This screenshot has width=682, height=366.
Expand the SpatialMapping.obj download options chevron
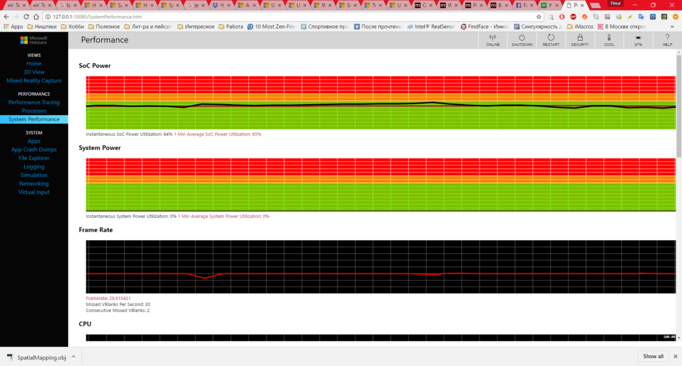pos(73,357)
